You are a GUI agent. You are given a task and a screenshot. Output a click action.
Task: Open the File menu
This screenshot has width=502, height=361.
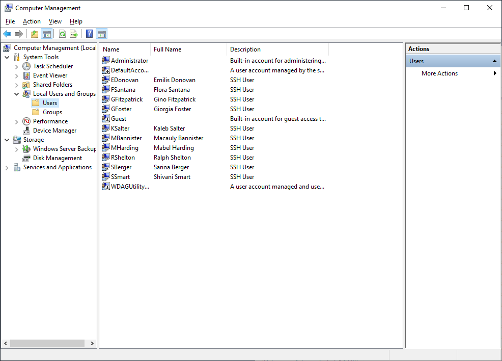[x=10, y=21]
